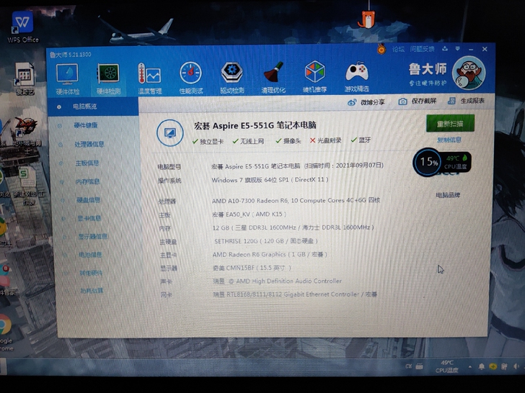Click the AMD Radeon R6 Graphics text

pyautogui.click(x=270, y=254)
